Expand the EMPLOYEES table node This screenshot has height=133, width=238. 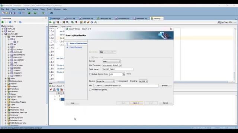(9, 58)
